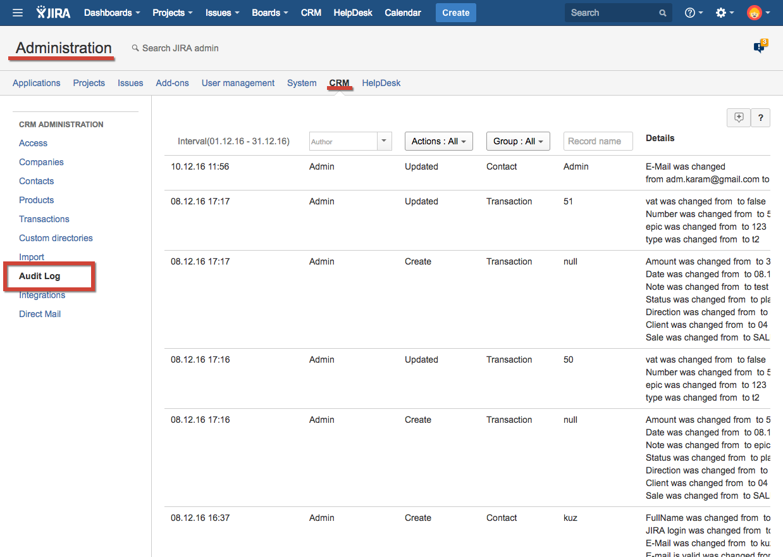Click the Record name input field
The height and width of the screenshot is (557, 783).
598,141
